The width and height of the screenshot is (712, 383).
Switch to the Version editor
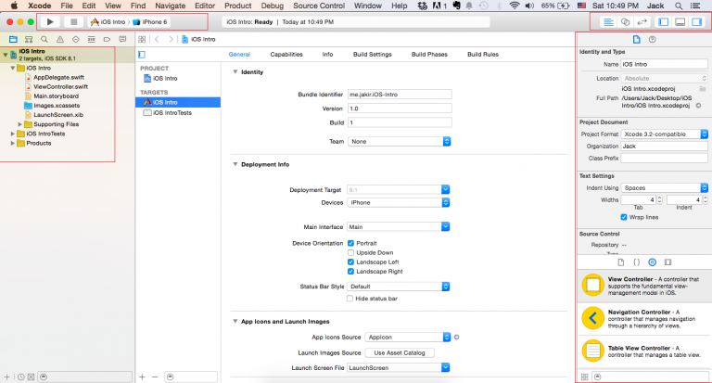pyautogui.click(x=642, y=20)
